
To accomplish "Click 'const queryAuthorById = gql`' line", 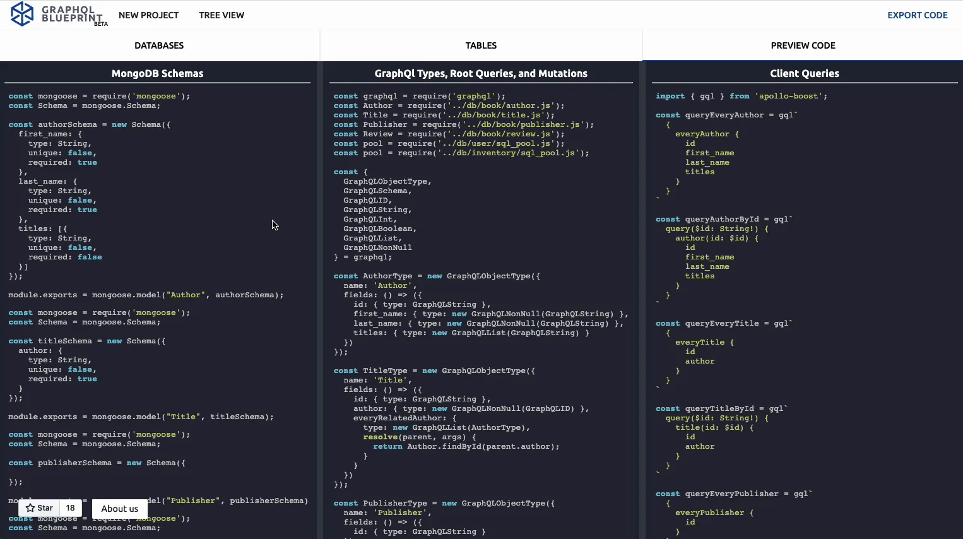I will pyautogui.click(x=724, y=220).
